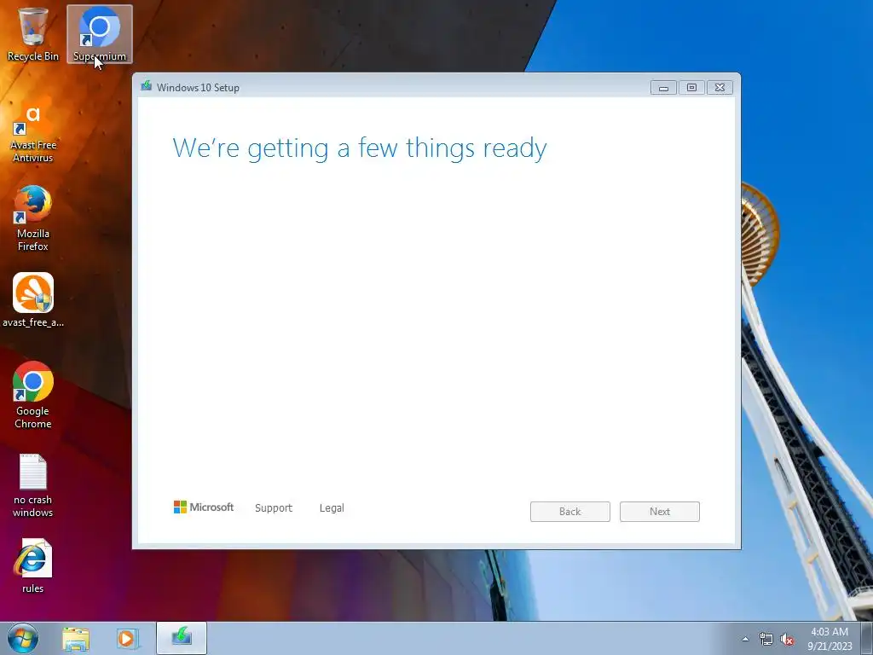Show hidden system tray icons arrow
873x655 pixels.
coord(745,639)
